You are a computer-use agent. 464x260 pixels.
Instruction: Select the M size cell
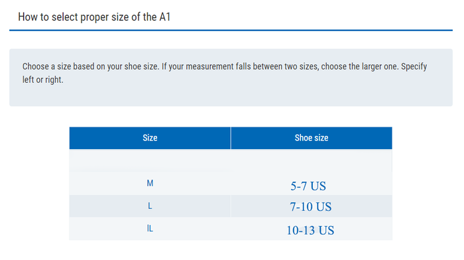[150, 183]
